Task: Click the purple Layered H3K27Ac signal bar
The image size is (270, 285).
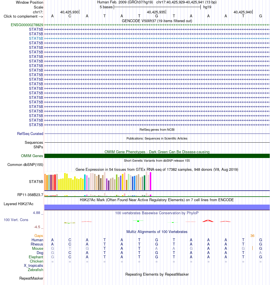Action: point(157,207)
